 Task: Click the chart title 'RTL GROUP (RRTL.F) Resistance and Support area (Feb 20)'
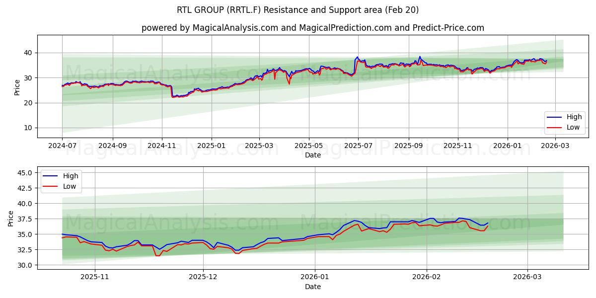point(298,10)
